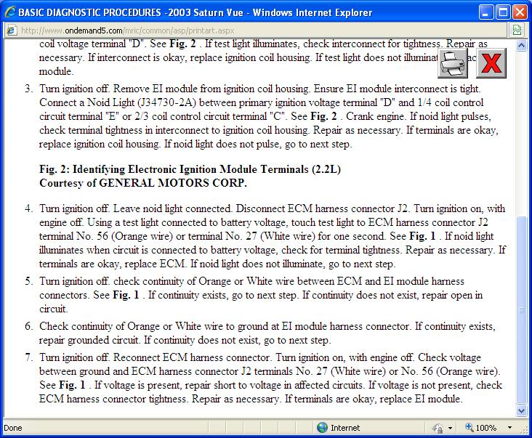Click the window title 'BASIC DIAGNOSTIC PROCEDURES'
This screenshot has height=438, width=532.
tap(89, 12)
